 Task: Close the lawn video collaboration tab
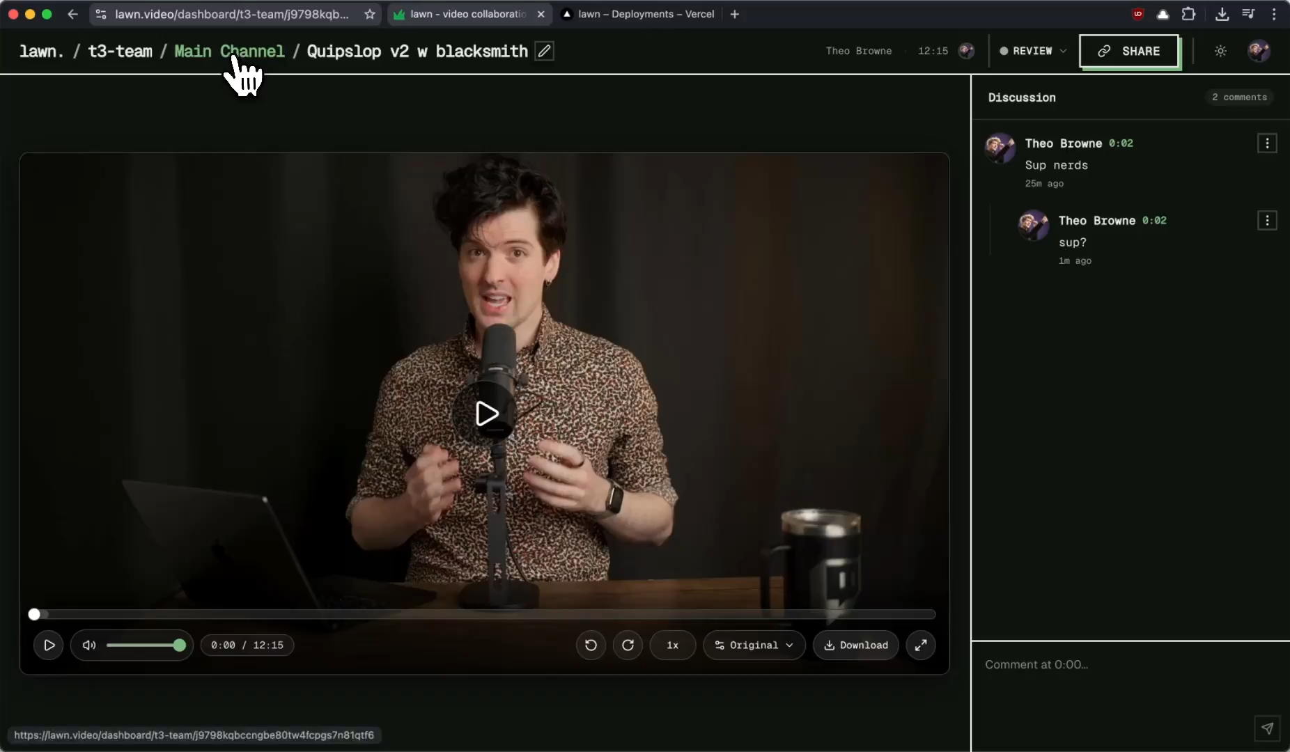pos(541,14)
